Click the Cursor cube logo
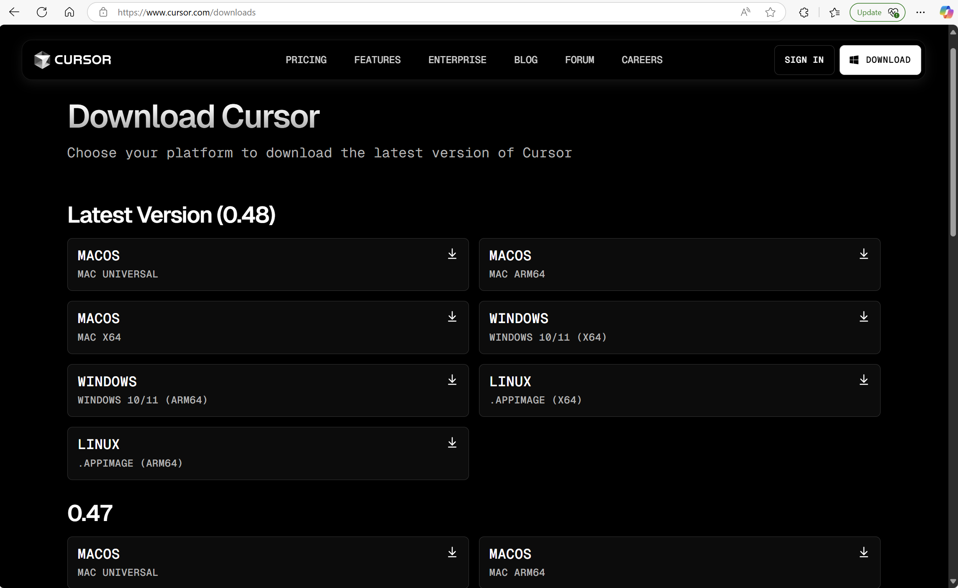 pos(42,60)
